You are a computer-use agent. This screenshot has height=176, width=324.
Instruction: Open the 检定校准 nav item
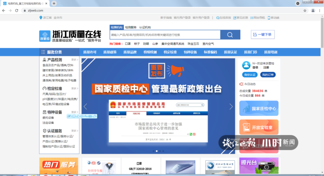pos(170,52)
